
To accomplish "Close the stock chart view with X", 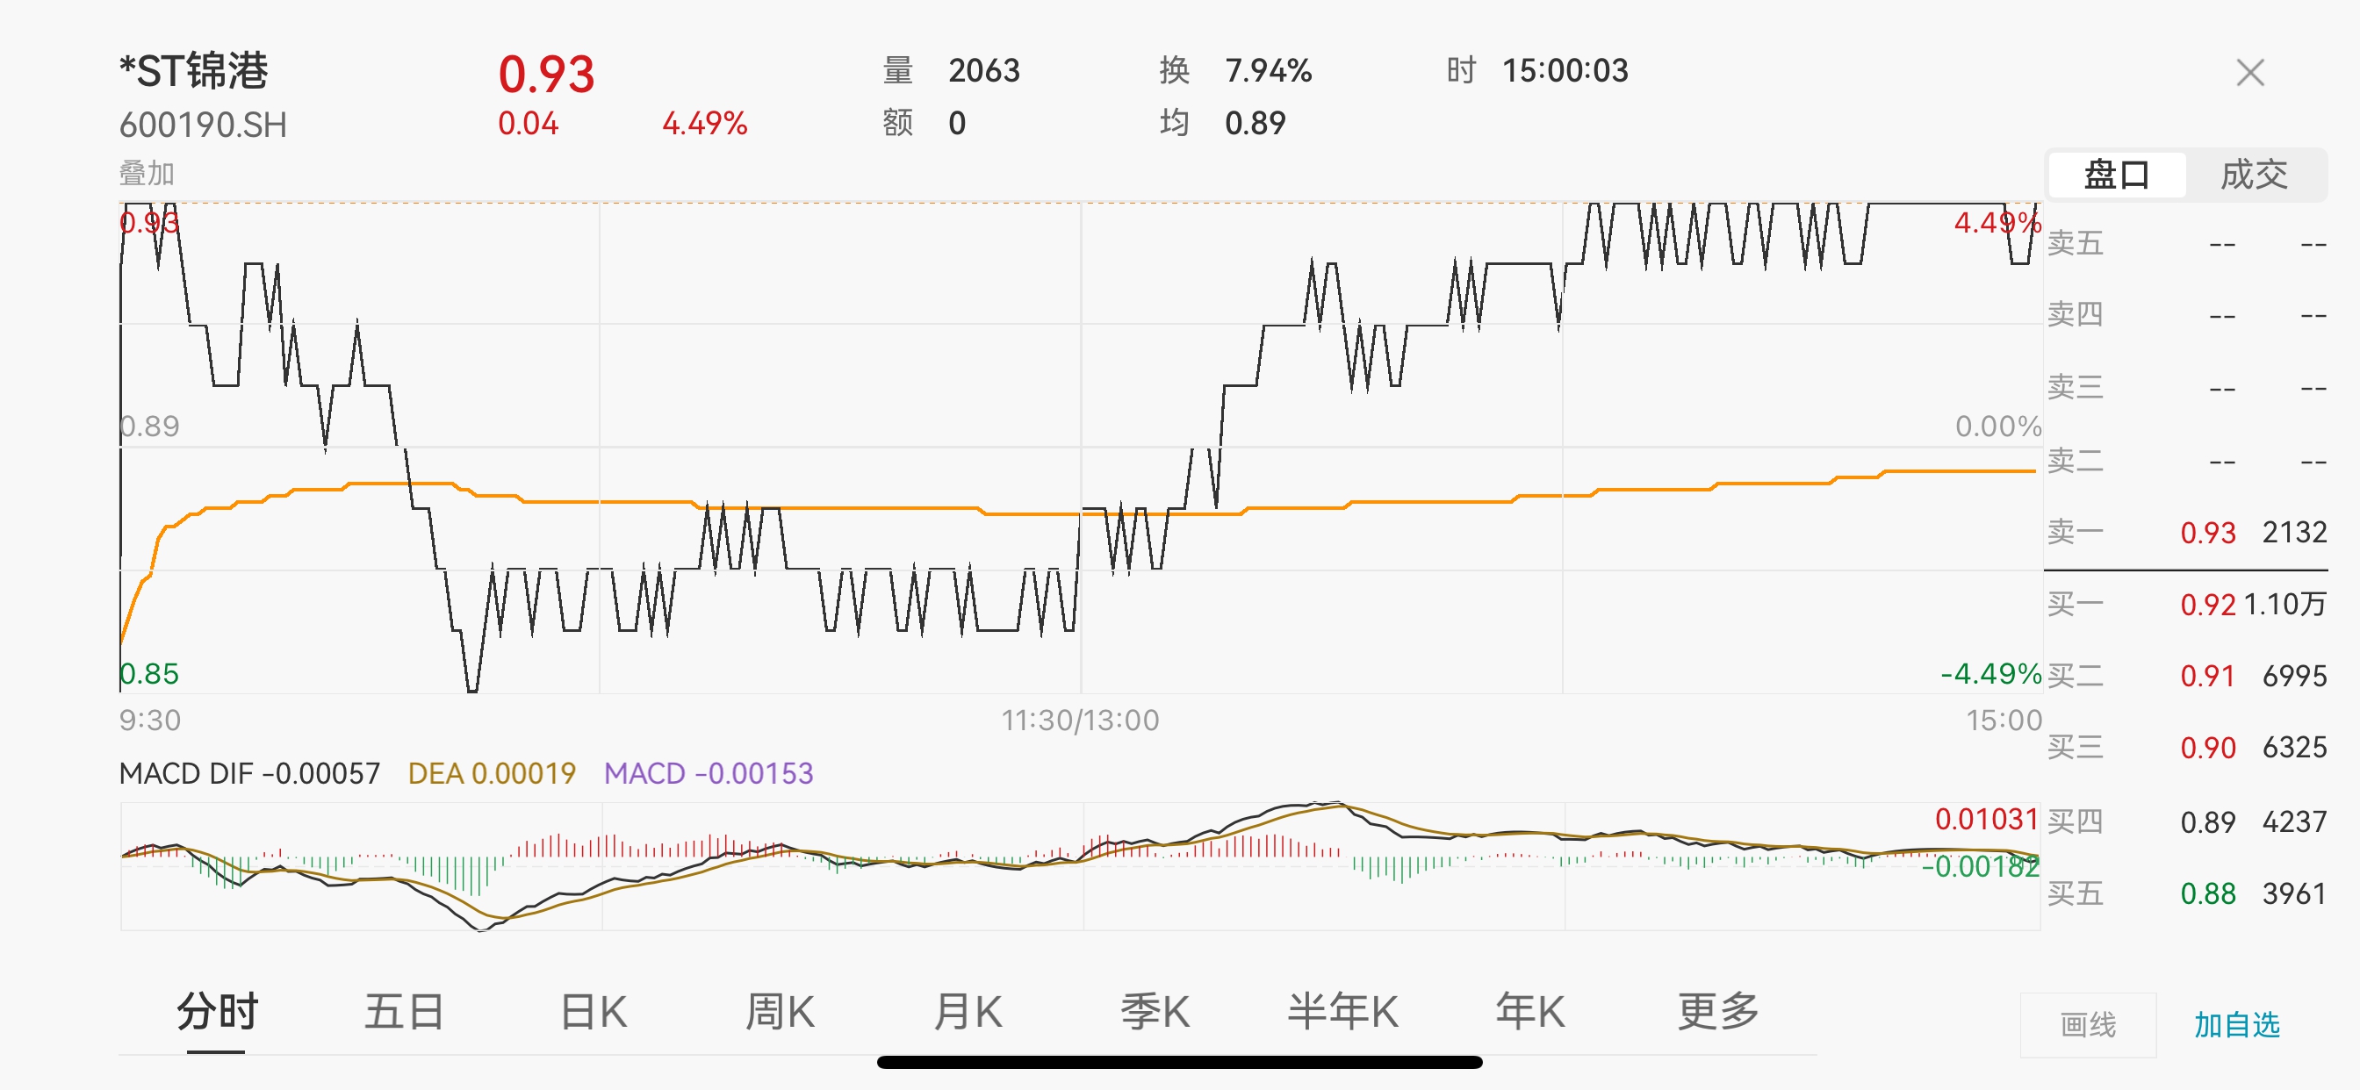I will click(x=2250, y=72).
